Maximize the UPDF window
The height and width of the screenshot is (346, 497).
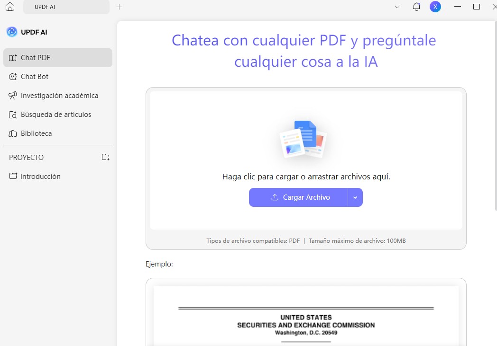click(x=477, y=7)
